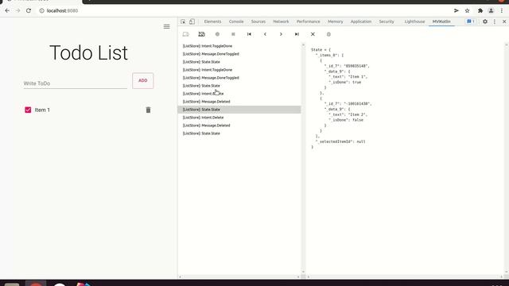Toggle the Item 1 done checkbox
This screenshot has height=286, width=509.
[28, 110]
